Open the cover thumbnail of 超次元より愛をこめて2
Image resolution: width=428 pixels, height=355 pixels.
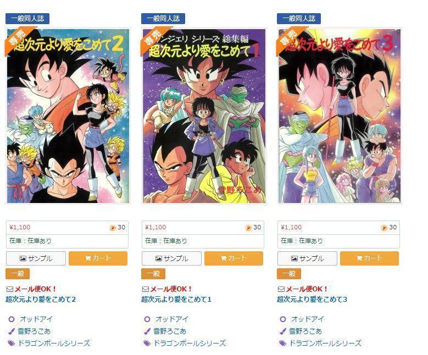pos(68,116)
